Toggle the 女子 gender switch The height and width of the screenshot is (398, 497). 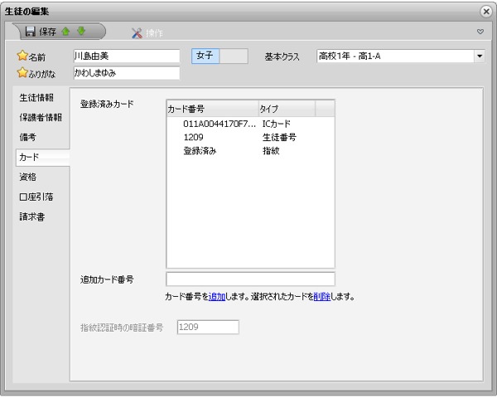[x=220, y=56]
